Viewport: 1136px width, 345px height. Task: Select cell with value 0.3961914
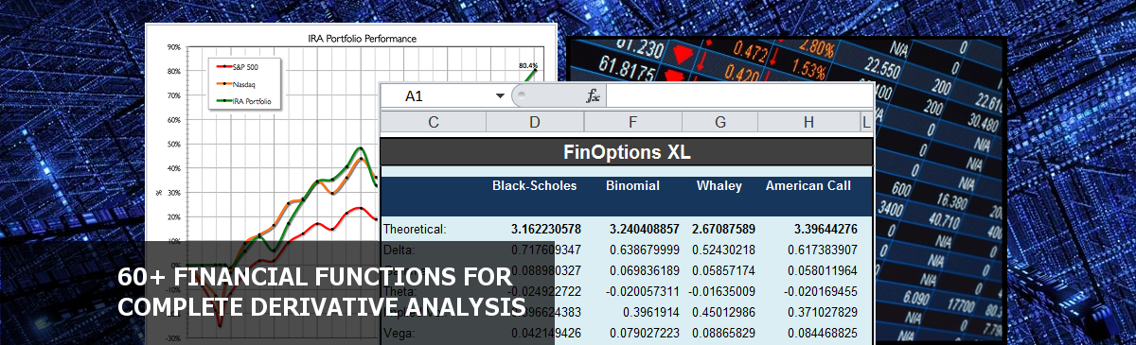click(652, 311)
